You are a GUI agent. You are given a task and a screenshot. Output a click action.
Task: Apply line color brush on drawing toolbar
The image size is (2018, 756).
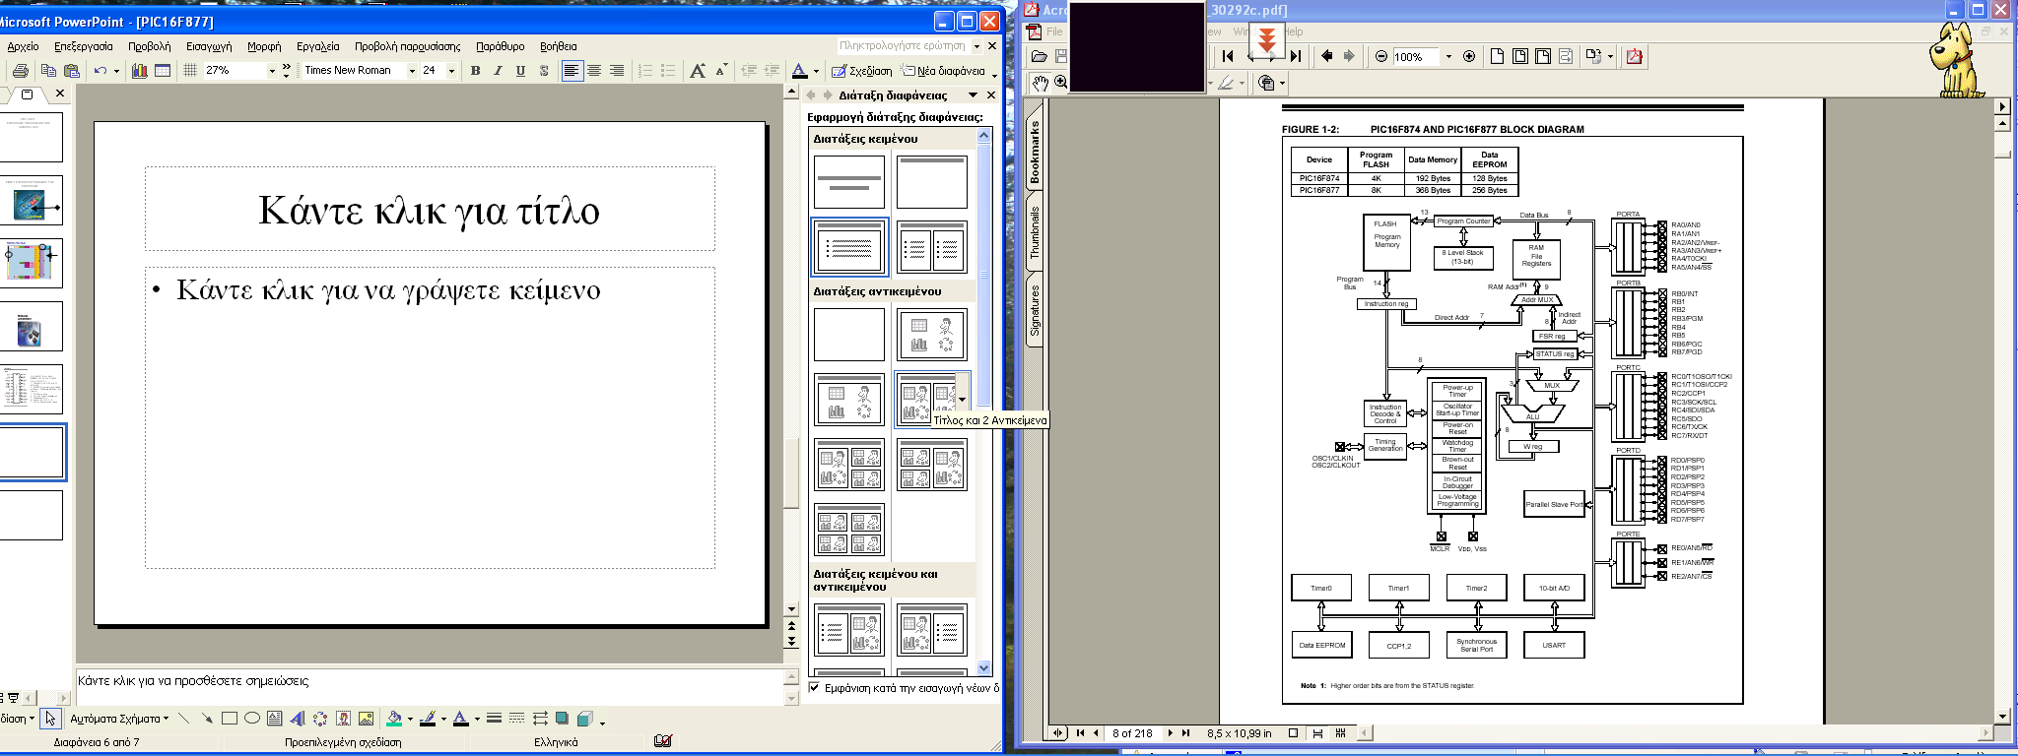(x=428, y=719)
